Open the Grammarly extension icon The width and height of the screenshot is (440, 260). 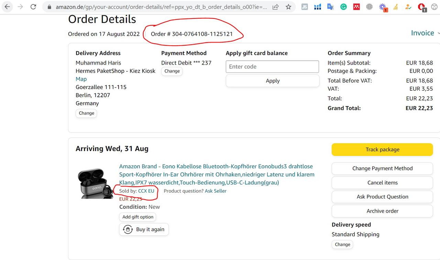click(x=343, y=7)
